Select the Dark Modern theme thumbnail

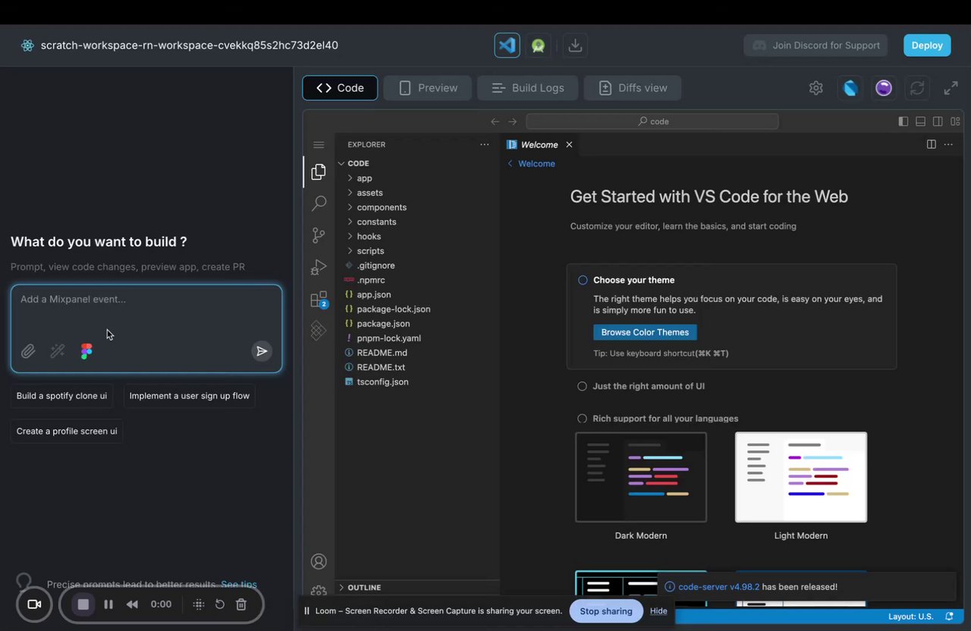(641, 477)
